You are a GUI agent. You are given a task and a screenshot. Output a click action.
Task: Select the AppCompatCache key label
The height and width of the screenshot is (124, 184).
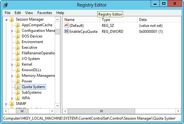coord(37,25)
